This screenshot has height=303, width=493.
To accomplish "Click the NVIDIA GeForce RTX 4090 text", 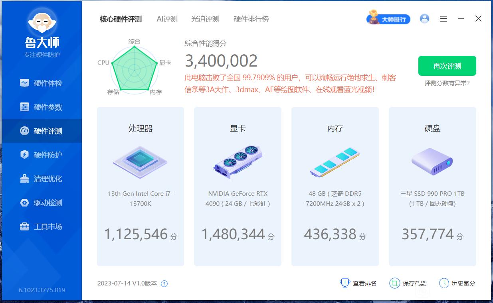I will tap(238, 199).
